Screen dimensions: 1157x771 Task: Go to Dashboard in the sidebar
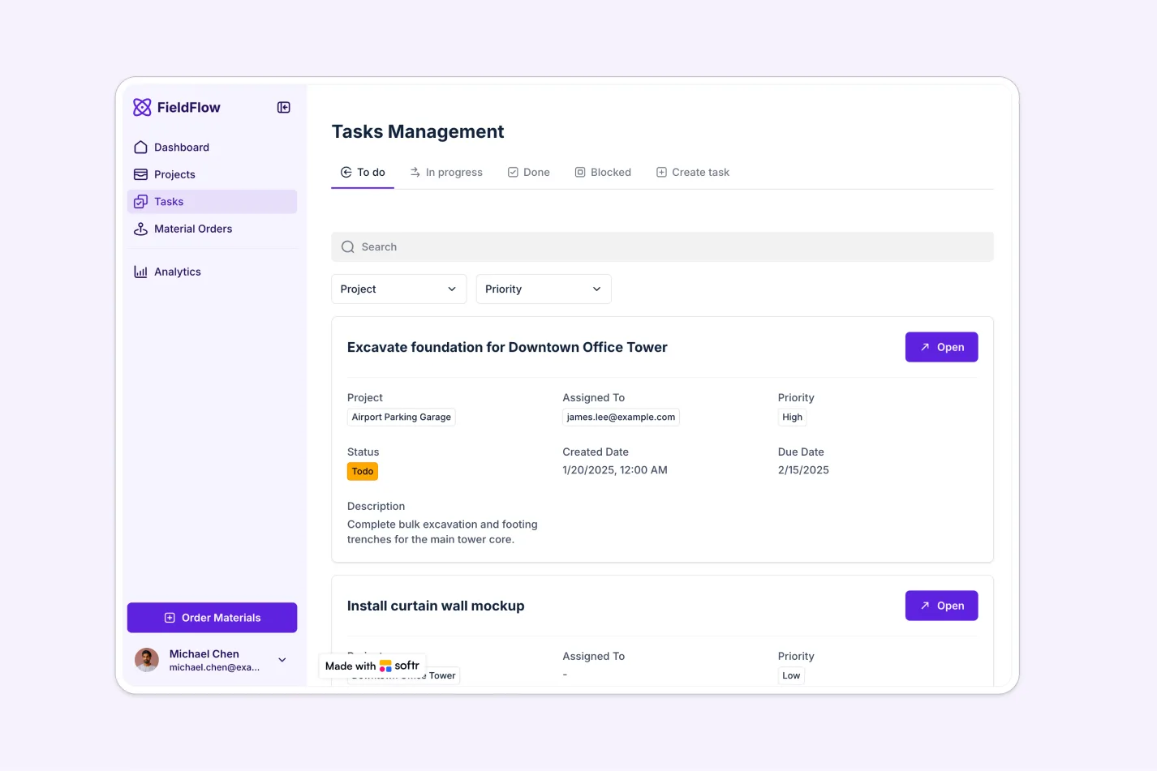tap(212, 148)
